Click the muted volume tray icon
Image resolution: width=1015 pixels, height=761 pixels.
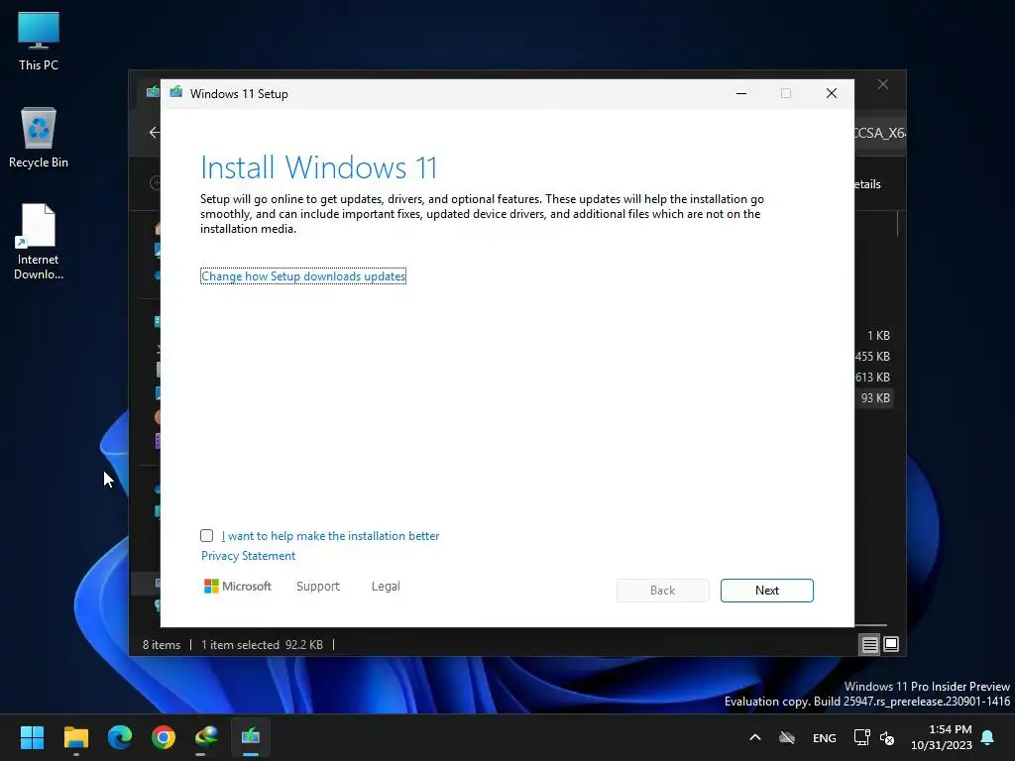click(x=887, y=737)
